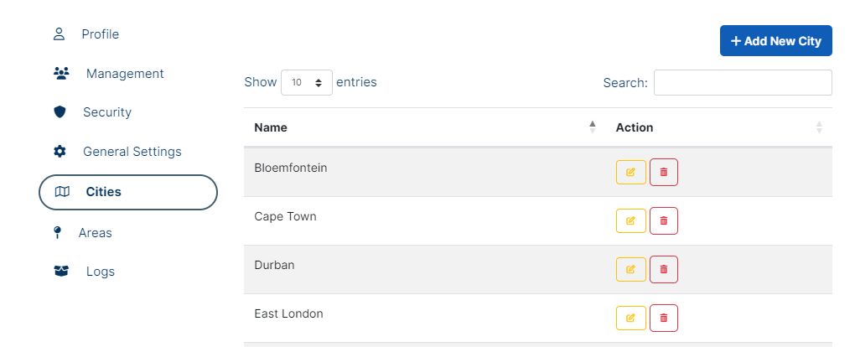Delete the Bloemfontein city row
Screen dimensions: 855x347
pyautogui.click(x=664, y=172)
